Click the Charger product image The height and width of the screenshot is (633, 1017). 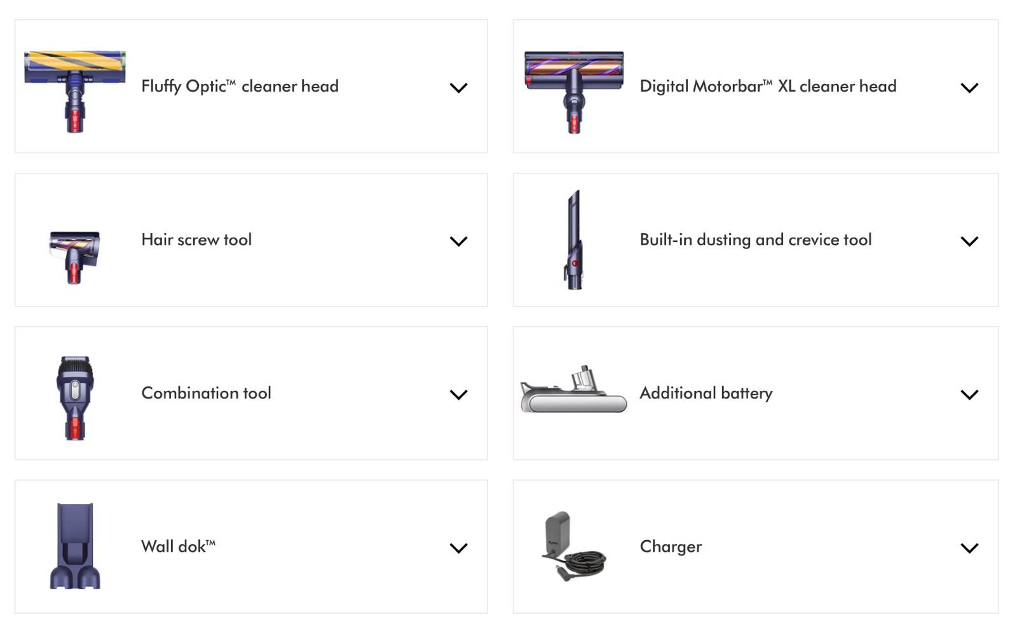(573, 547)
